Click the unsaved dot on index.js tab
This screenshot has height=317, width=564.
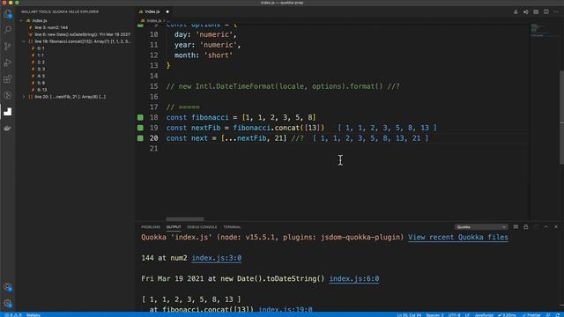point(167,11)
